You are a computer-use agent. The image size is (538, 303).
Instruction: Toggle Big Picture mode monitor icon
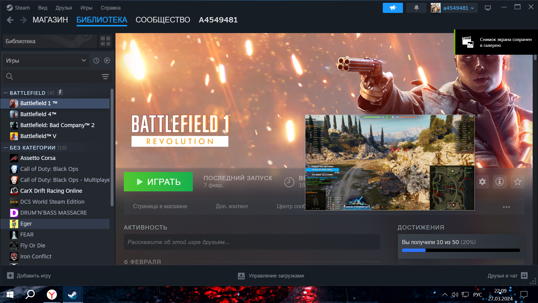click(x=488, y=8)
